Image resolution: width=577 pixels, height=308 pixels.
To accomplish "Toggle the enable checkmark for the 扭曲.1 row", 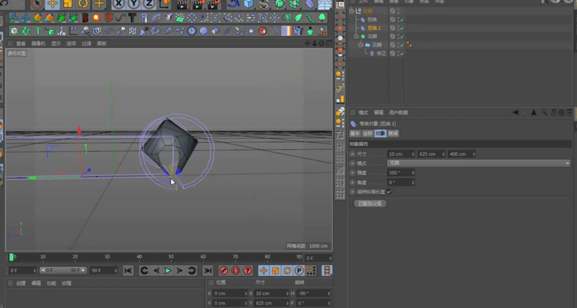I will tap(402, 28).
